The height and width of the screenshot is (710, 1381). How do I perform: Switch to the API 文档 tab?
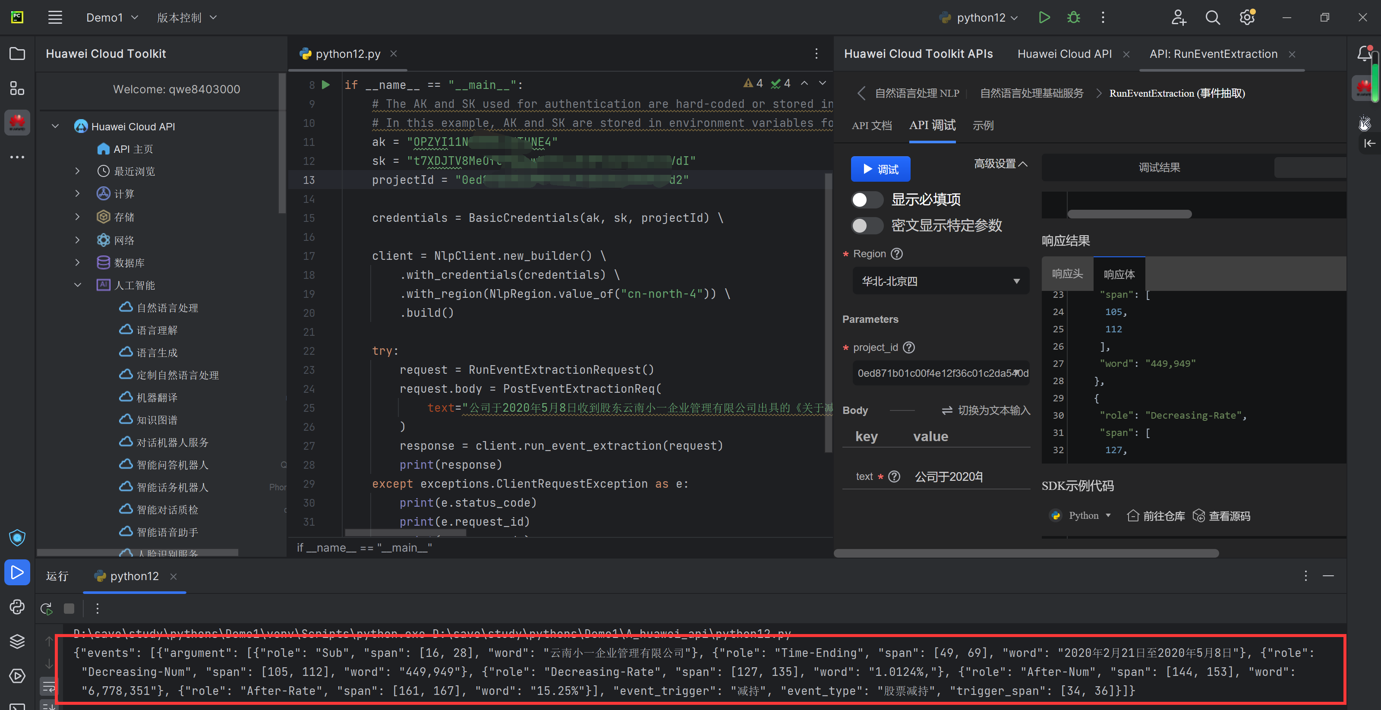[x=871, y=126]
